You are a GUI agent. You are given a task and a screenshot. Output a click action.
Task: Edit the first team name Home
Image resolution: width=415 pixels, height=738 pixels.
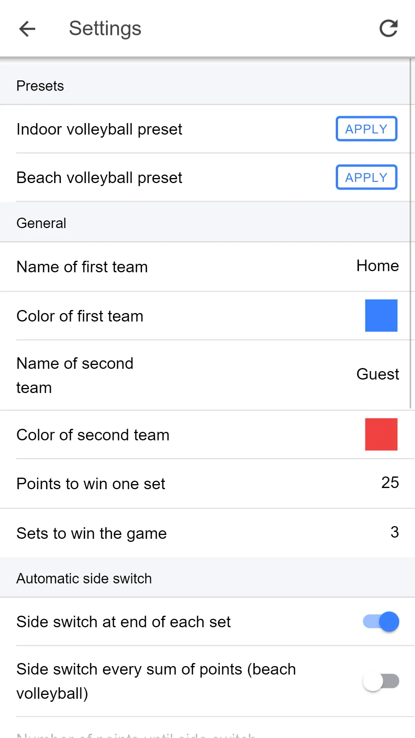(378, 266)
